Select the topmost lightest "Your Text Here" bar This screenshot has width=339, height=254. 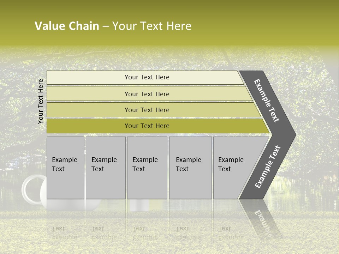[147, 78]
